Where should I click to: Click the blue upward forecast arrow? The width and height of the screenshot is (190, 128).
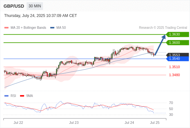click(160, 45)
